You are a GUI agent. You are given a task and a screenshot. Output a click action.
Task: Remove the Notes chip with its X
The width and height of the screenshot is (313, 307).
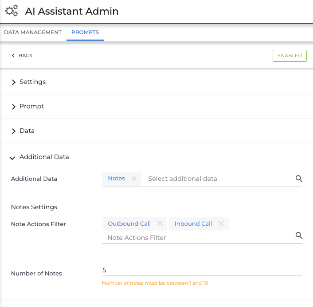134,179
